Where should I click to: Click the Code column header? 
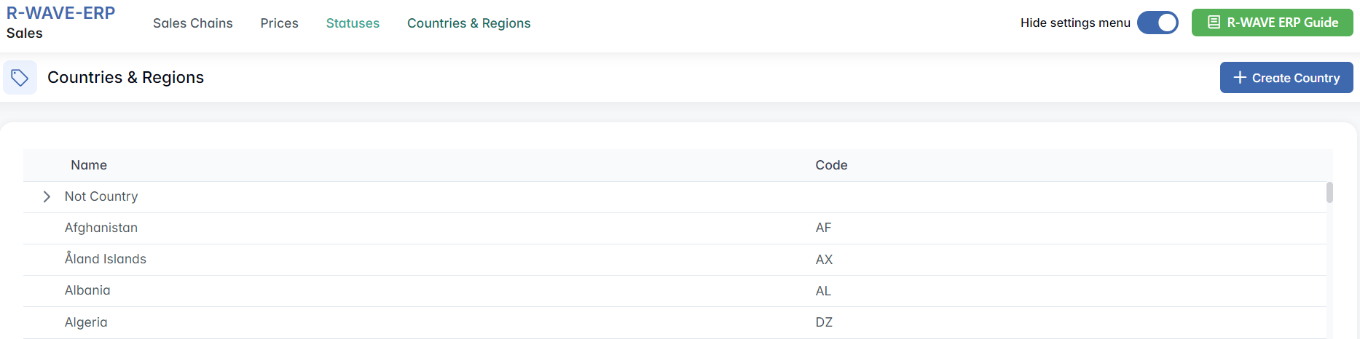pyautogui.click(x=831, y=165)
